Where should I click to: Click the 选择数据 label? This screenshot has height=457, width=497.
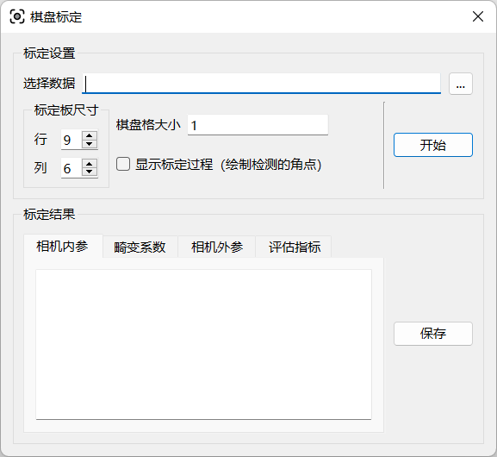coord(49,84)
